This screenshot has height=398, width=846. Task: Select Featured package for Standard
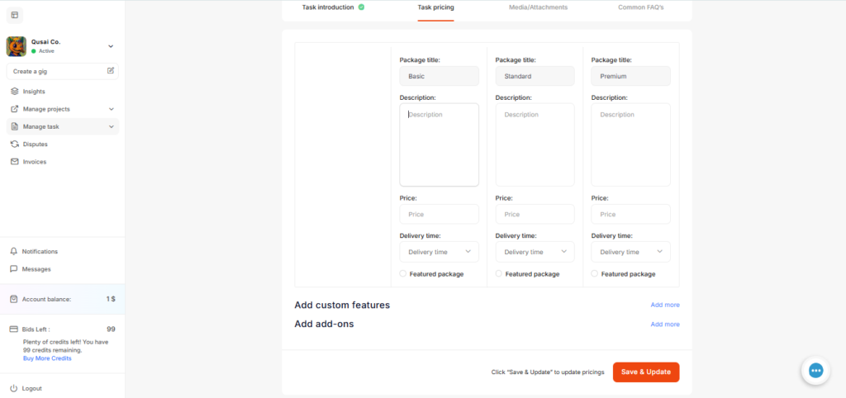499,273
